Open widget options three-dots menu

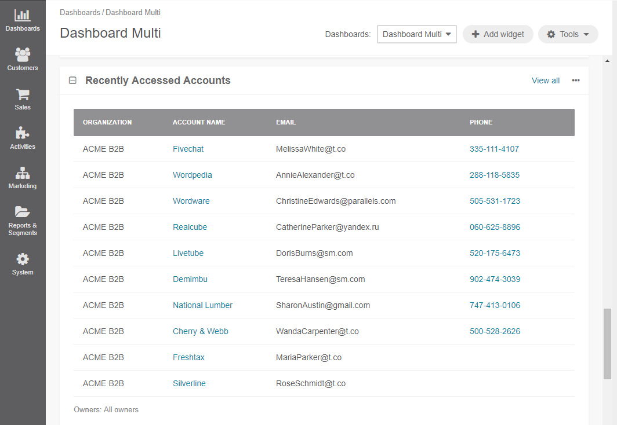[576, 80]
